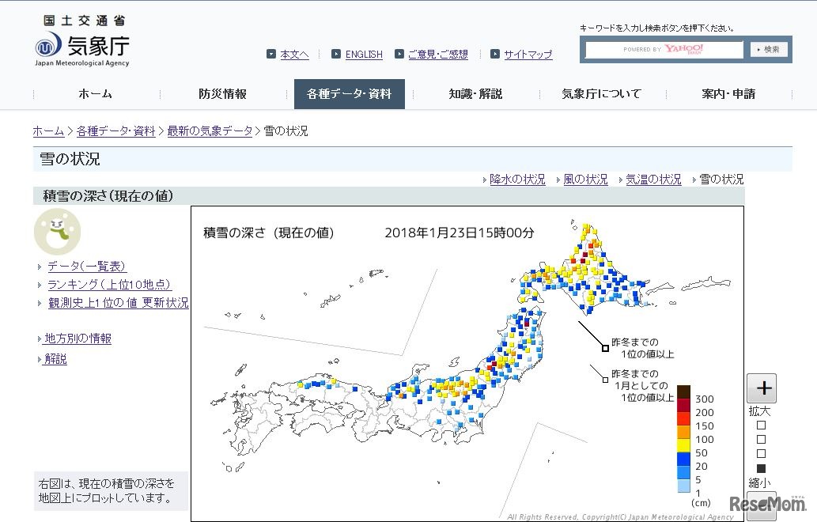Screen dimensions: 817x522
Task: Expand the 地方別の情報 section
Action: [x=76, y=339]
